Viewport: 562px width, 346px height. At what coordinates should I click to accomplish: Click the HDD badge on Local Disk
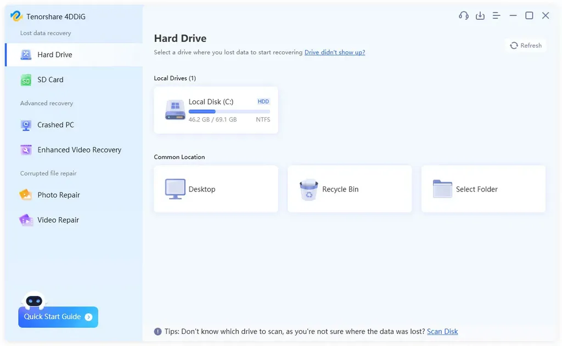(x=263, y=102)
